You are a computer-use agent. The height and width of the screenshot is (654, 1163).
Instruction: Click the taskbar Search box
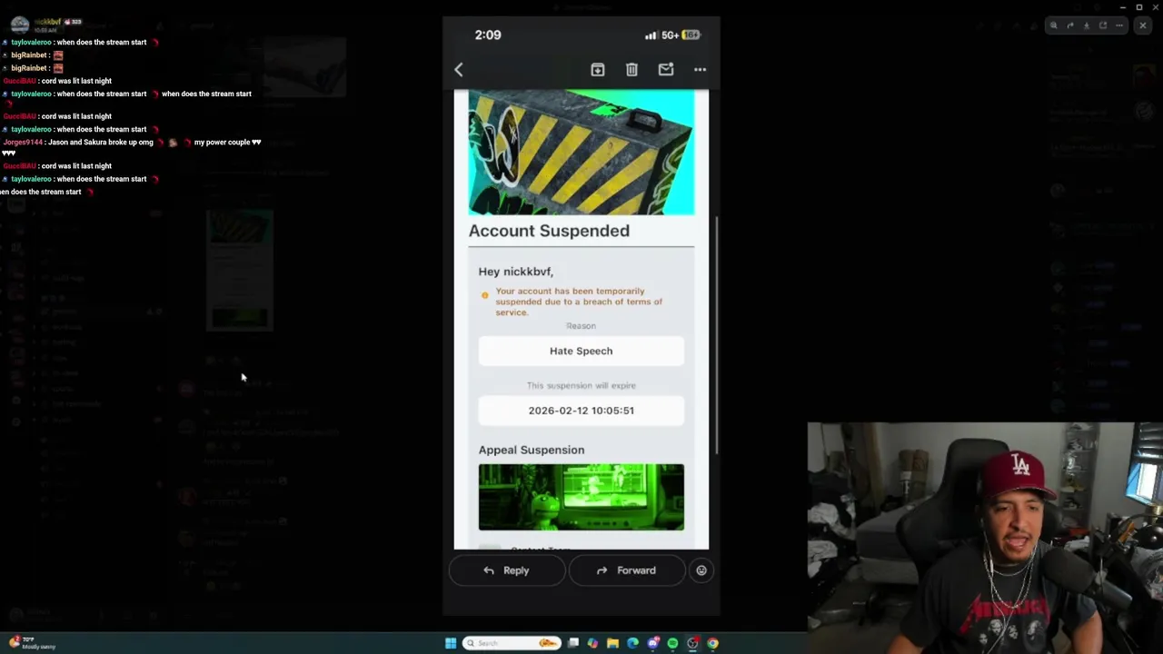512,643
